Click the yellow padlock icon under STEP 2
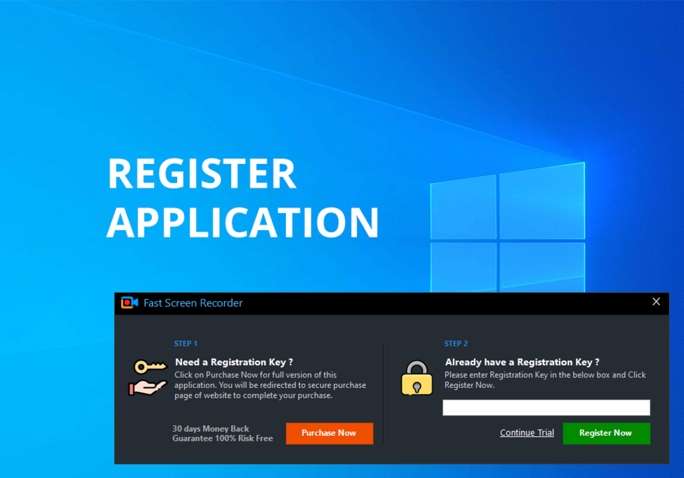Viewport: 684px width, 478px height. click(417, 379)
